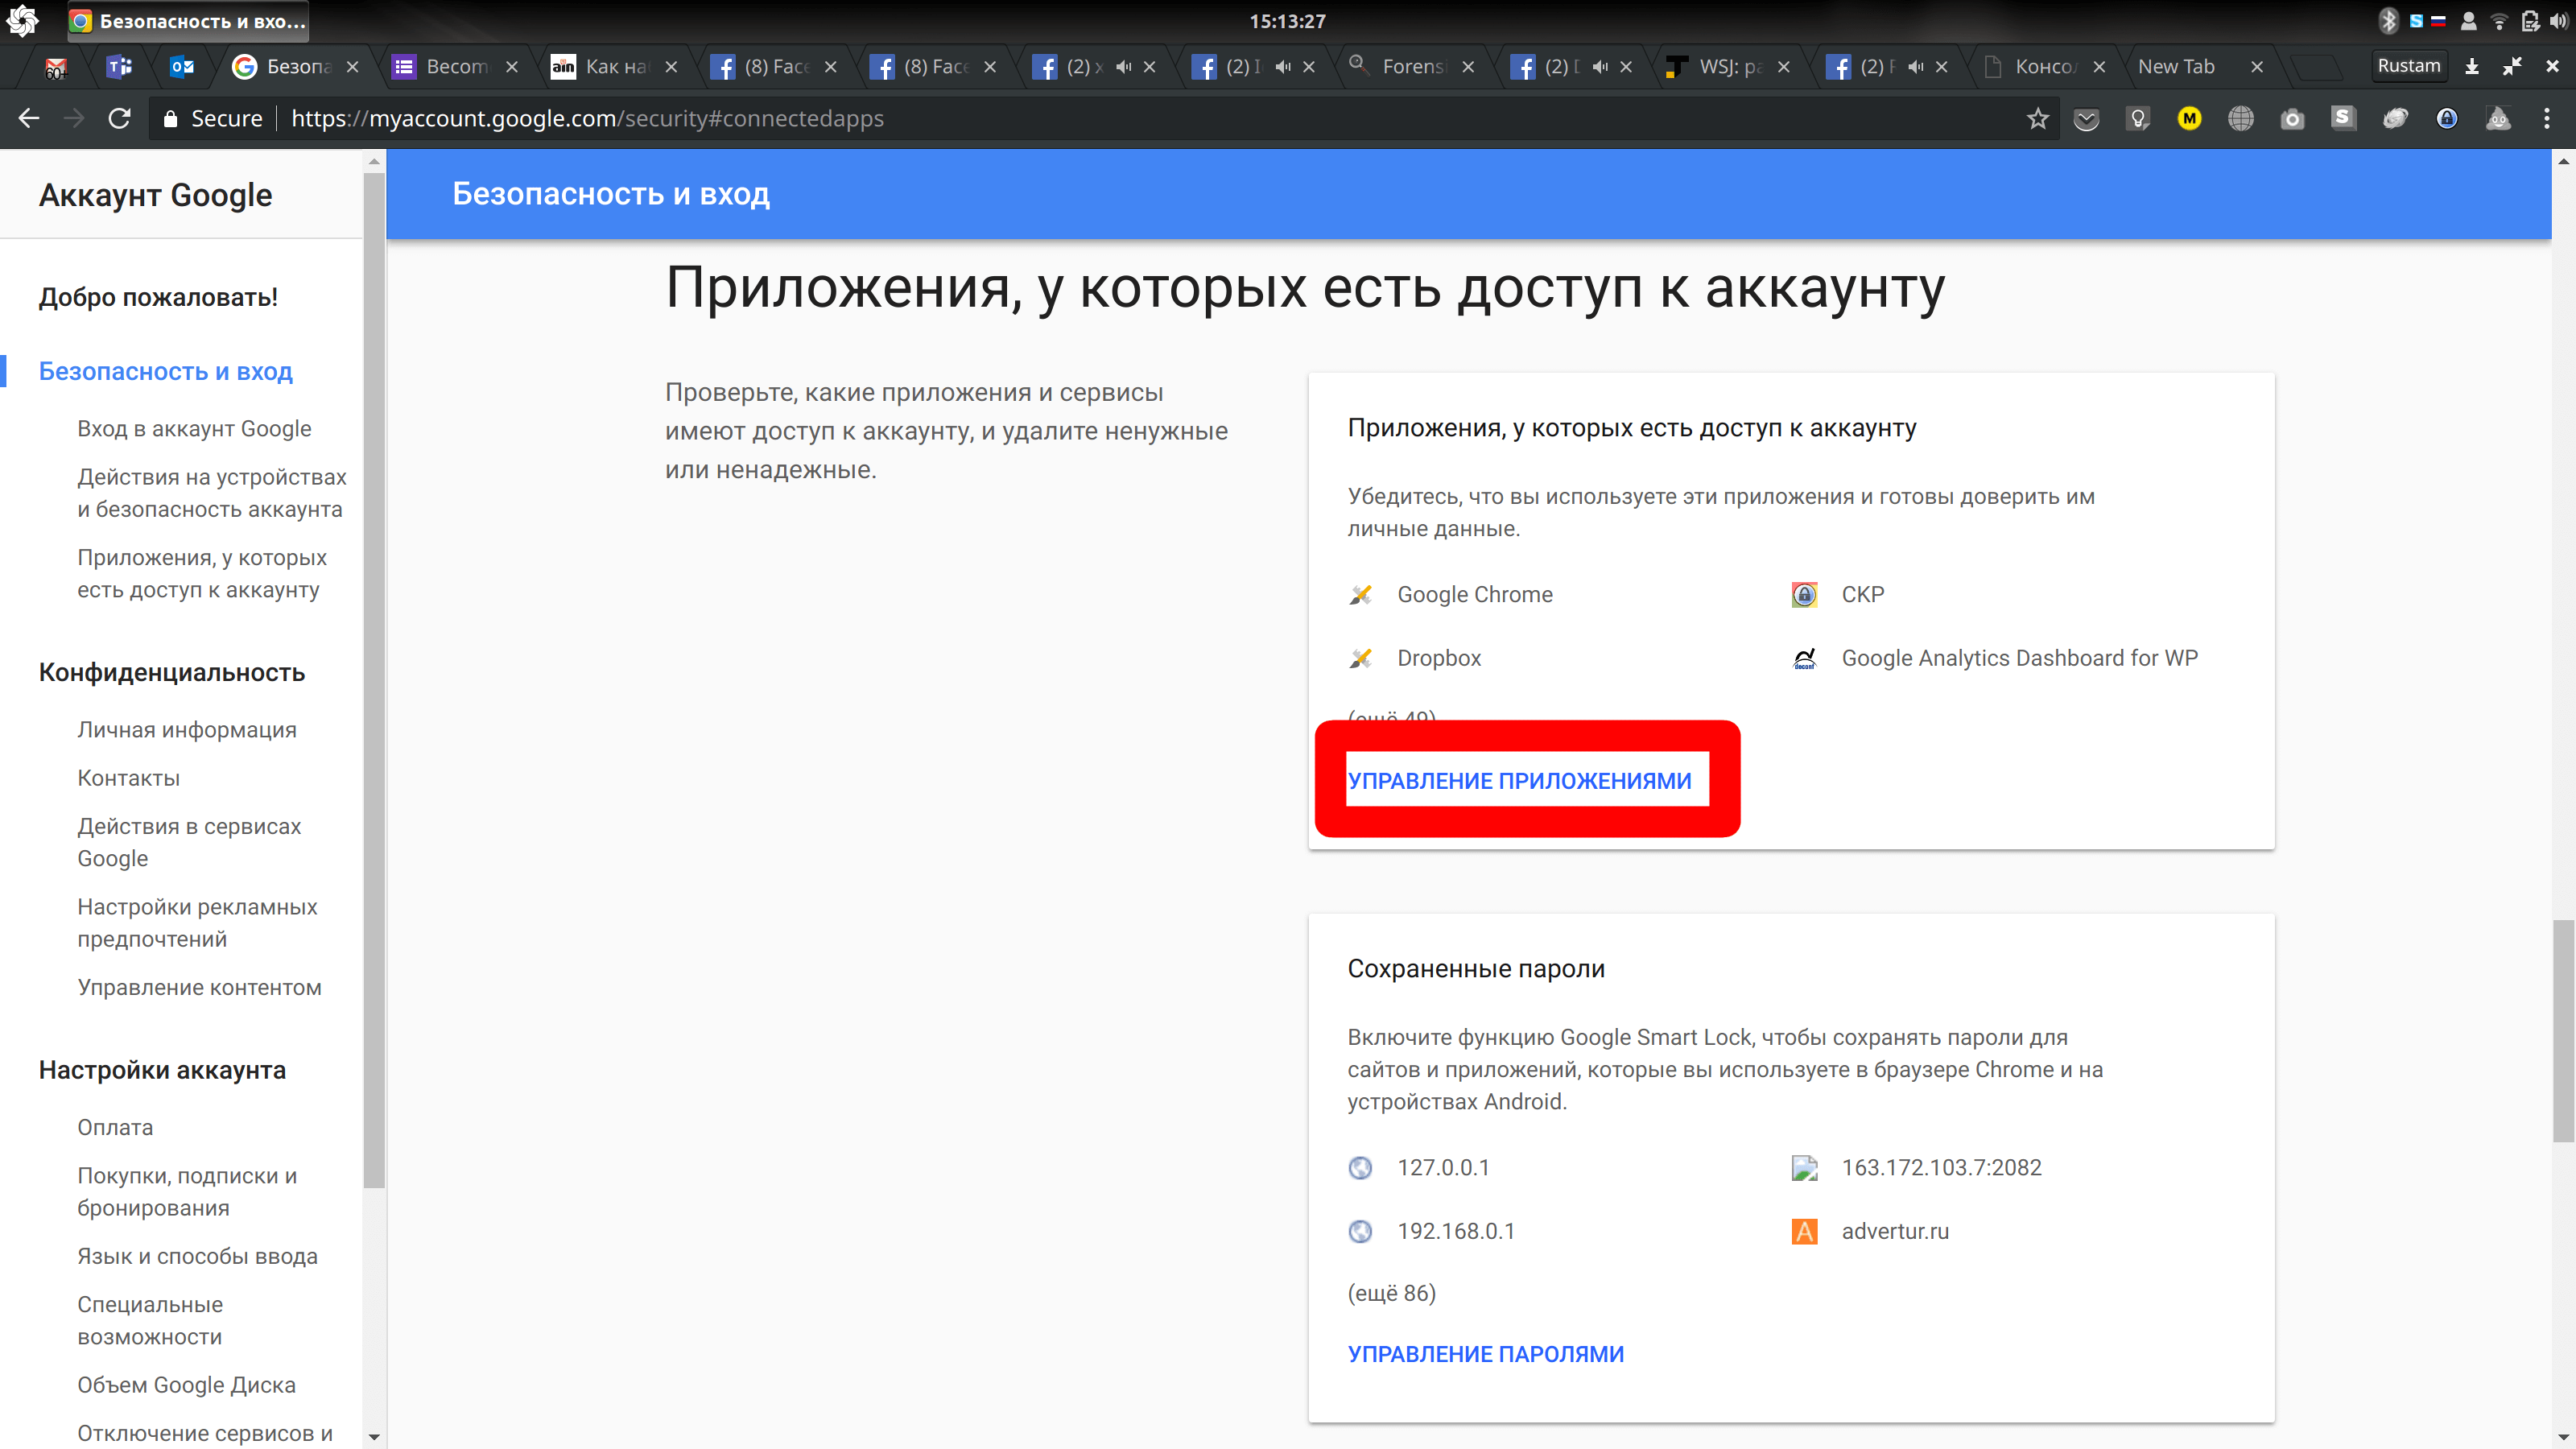Click the blue circular lock extension icon
Image resolution: width=2576 pixels, height=1449 pixels.
[x=2447, y=119]
